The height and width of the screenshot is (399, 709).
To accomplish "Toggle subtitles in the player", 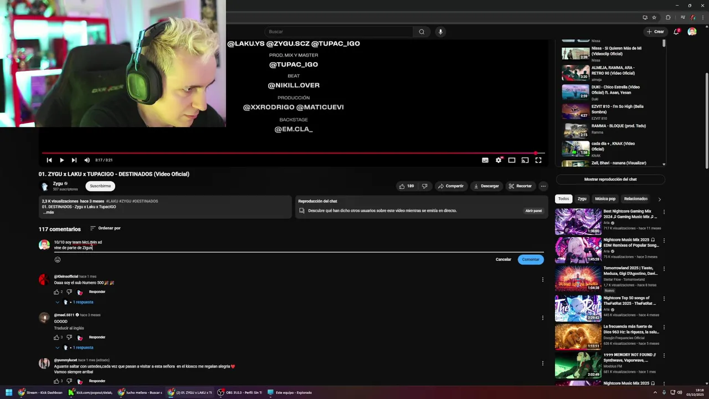I will (485, 160).
